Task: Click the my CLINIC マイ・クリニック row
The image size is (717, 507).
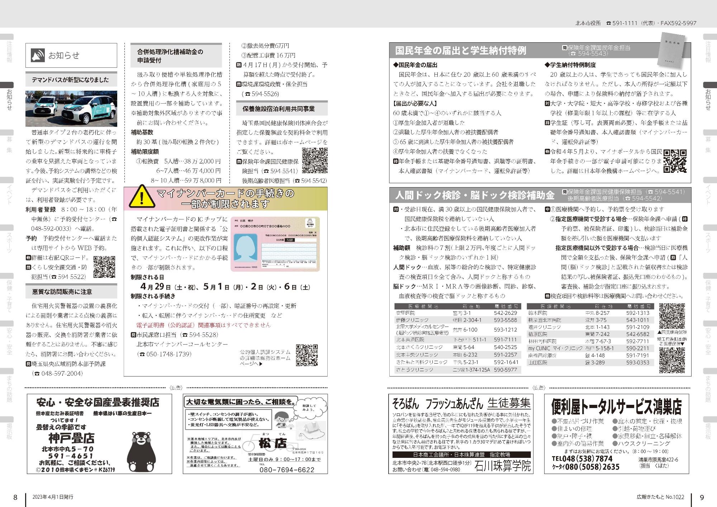Action: [x=590, y=348]
